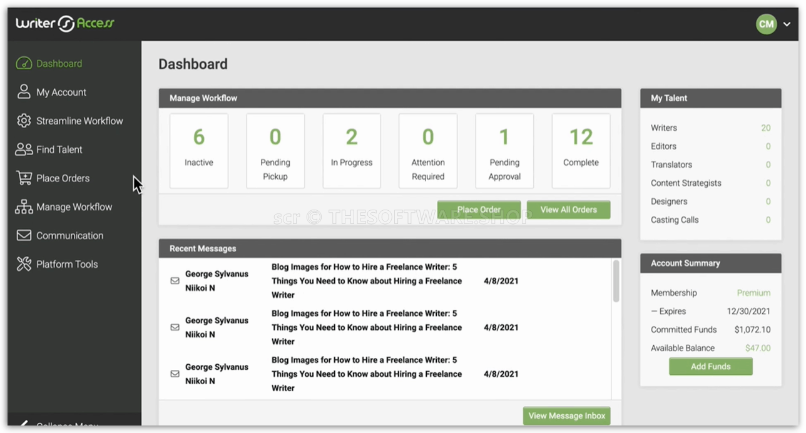Click the first message's 4/8/2021 date
The height and width of the screenshot is (433, 806).
click(501, 281)
